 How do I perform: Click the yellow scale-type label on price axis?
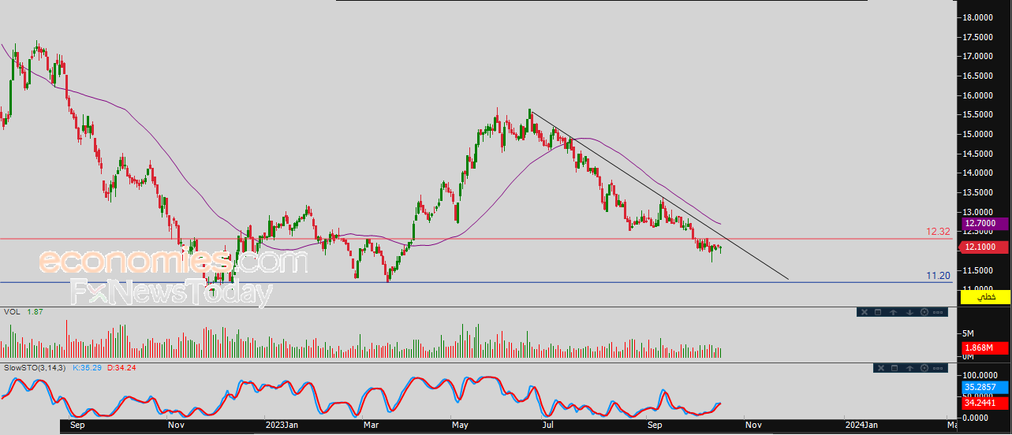coord(985,296)
